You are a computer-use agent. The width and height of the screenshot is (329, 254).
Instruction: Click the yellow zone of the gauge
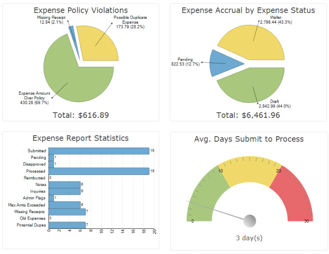250,169
